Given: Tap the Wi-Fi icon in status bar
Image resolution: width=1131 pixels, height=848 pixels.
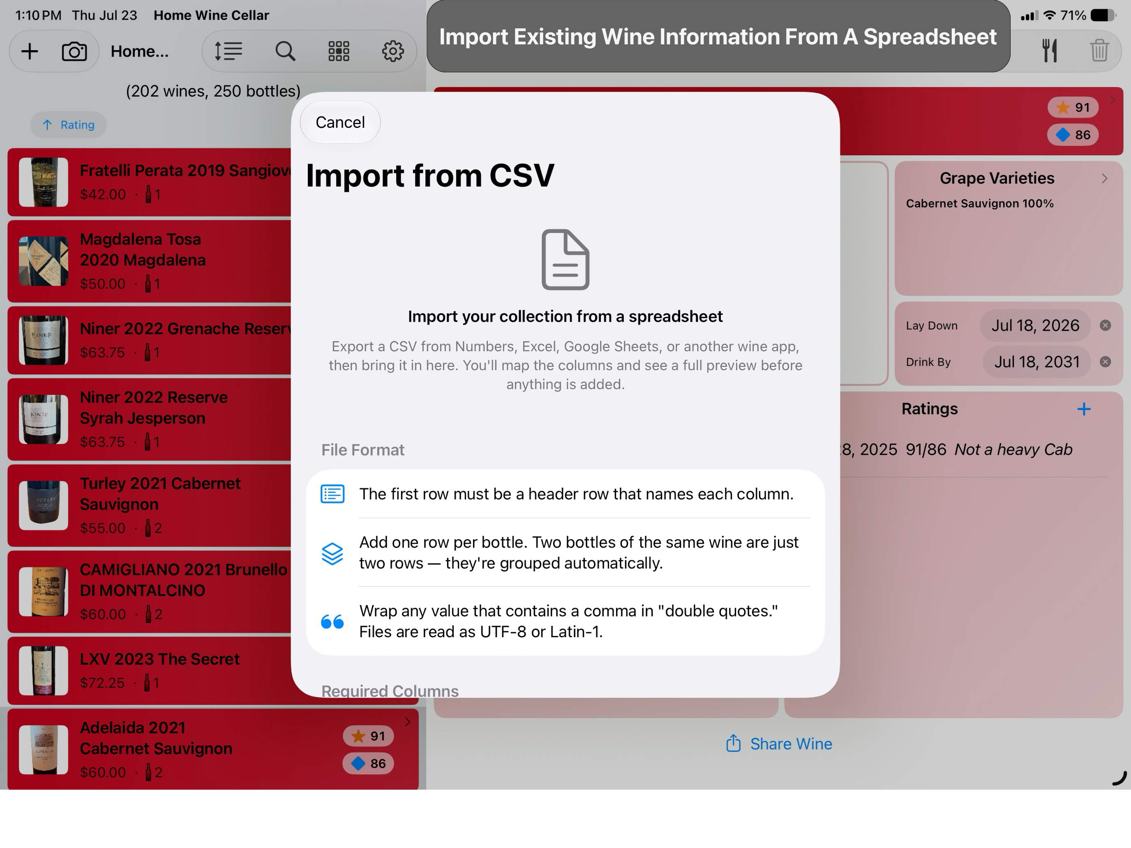Looking at the screenshot, I should [1049, 15].
